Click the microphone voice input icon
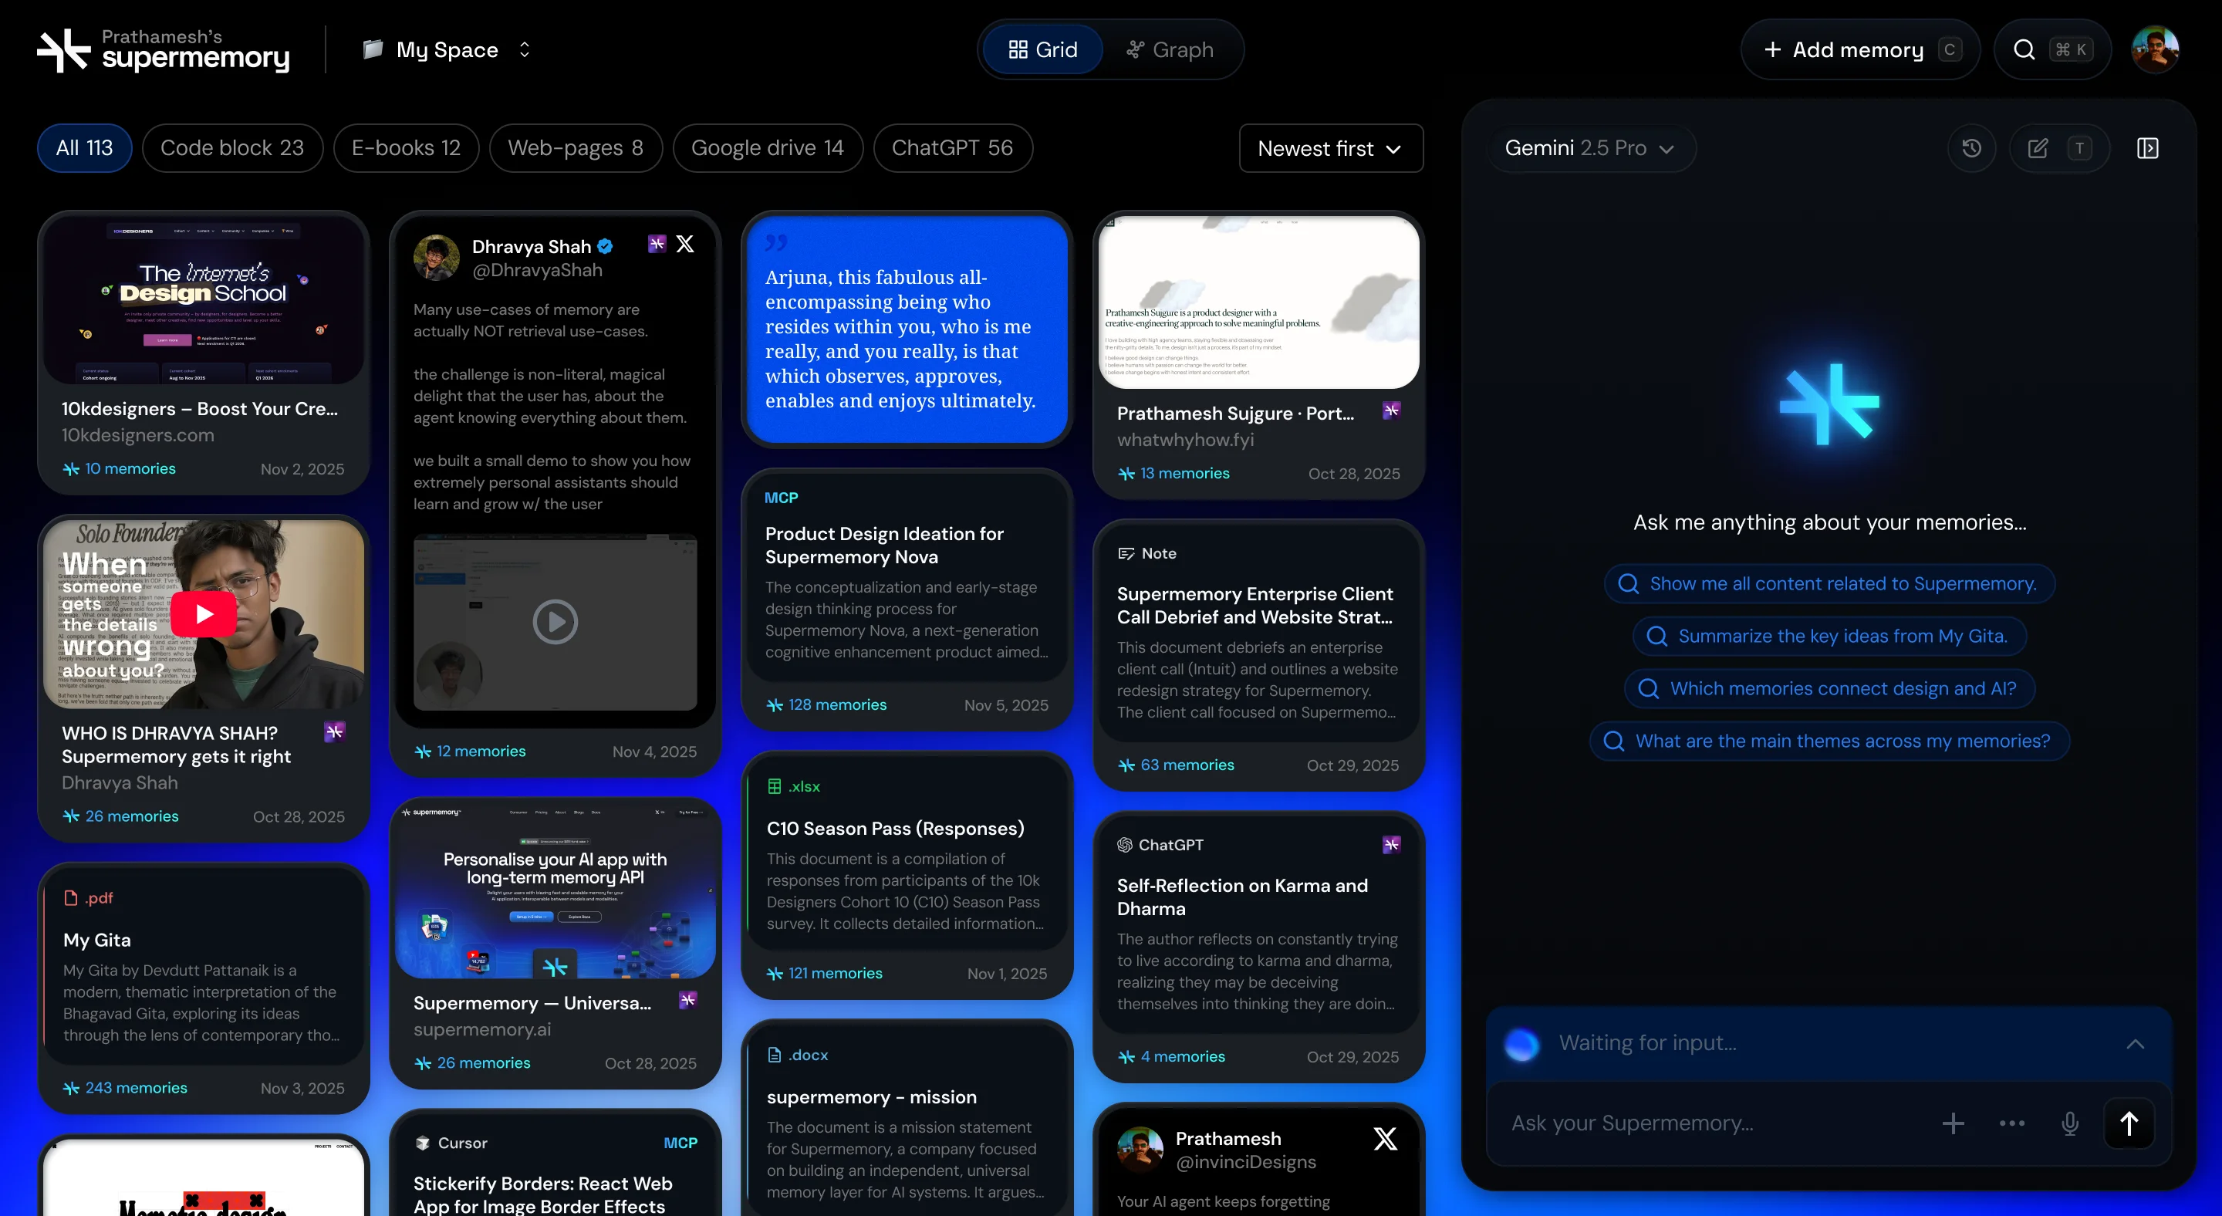Viewport: 2222px width, 1216px height. [x=2069, y=1123]
